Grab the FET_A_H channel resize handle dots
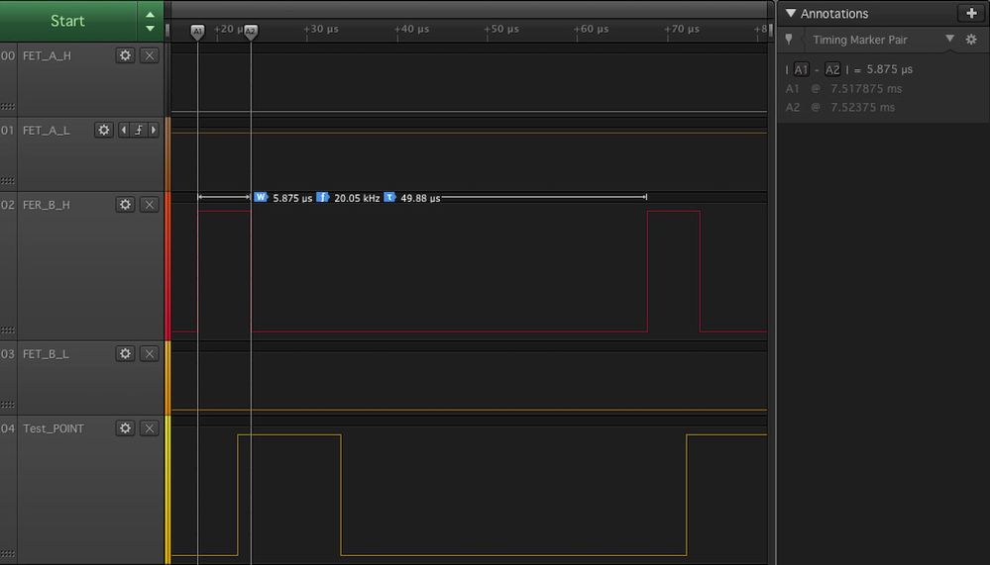 [8, 106]
